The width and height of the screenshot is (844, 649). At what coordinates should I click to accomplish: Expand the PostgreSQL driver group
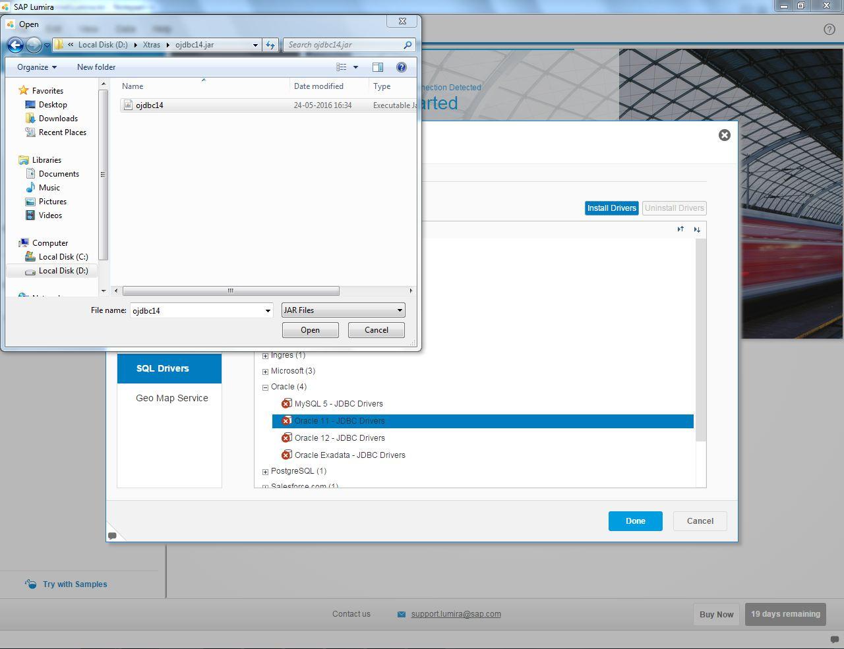[x=265, y=472]
